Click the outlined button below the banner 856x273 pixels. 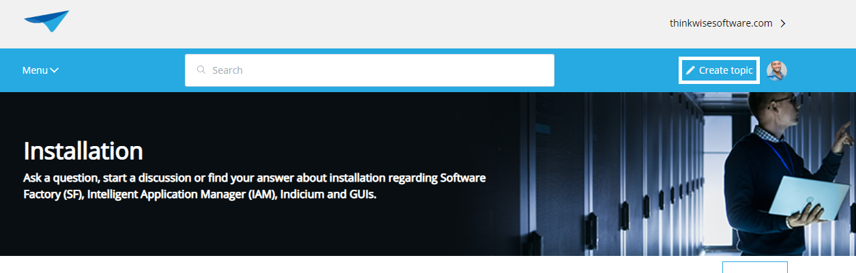tap(755, 267)
